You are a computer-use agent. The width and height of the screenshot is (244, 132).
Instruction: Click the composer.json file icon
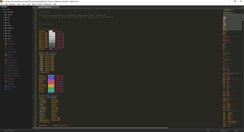(x=6, y=60)
